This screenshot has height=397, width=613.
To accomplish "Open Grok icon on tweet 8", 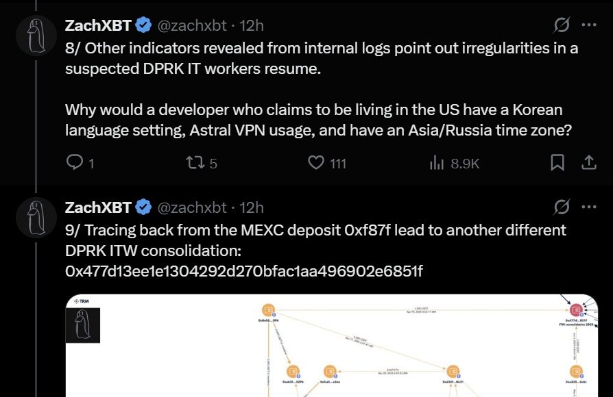I will tap(562, 25).
